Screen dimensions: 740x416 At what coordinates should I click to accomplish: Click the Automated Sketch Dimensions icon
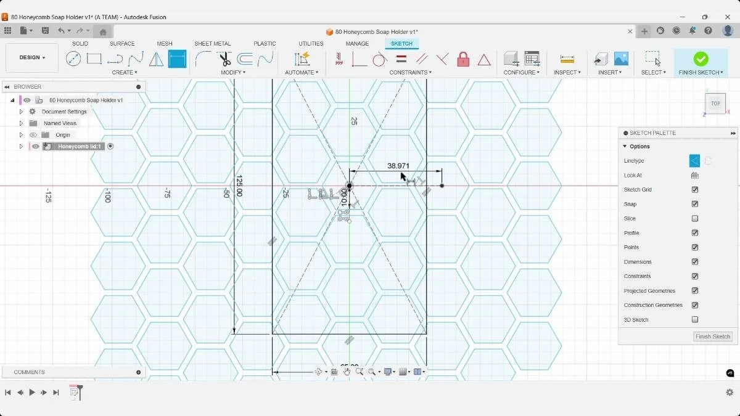302,59
